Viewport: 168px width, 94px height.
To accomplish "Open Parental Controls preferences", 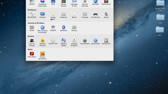I will [43, 42].
